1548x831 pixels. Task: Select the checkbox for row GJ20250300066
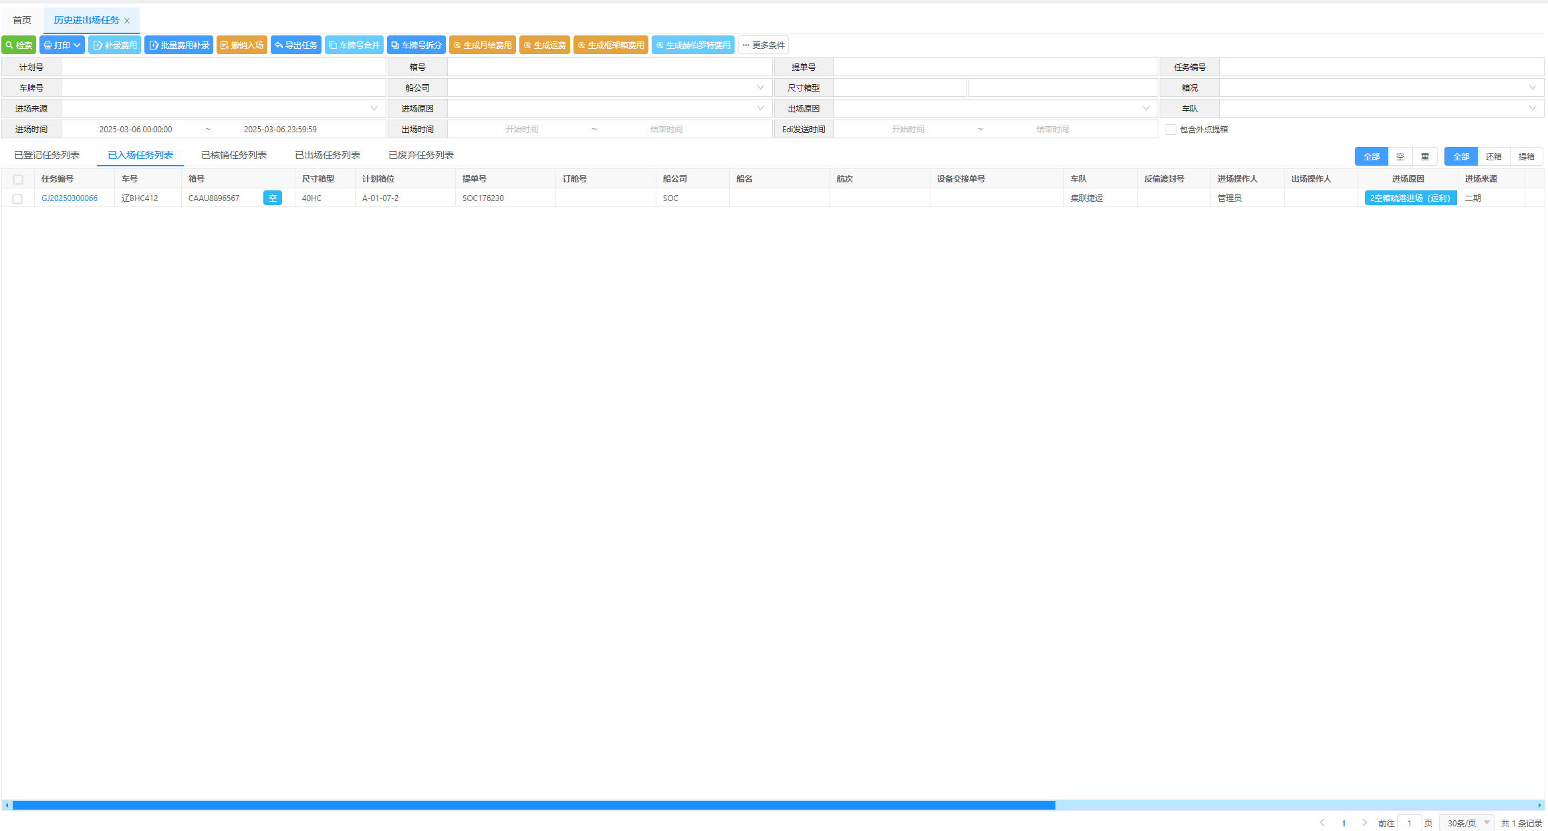(x=18, y=199)
